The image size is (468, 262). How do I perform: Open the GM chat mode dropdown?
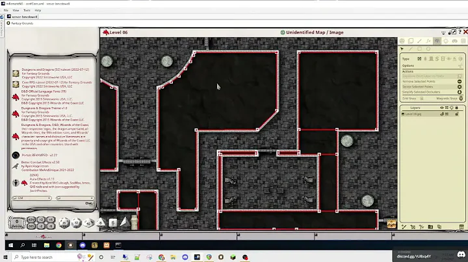[x=32, y=198]
